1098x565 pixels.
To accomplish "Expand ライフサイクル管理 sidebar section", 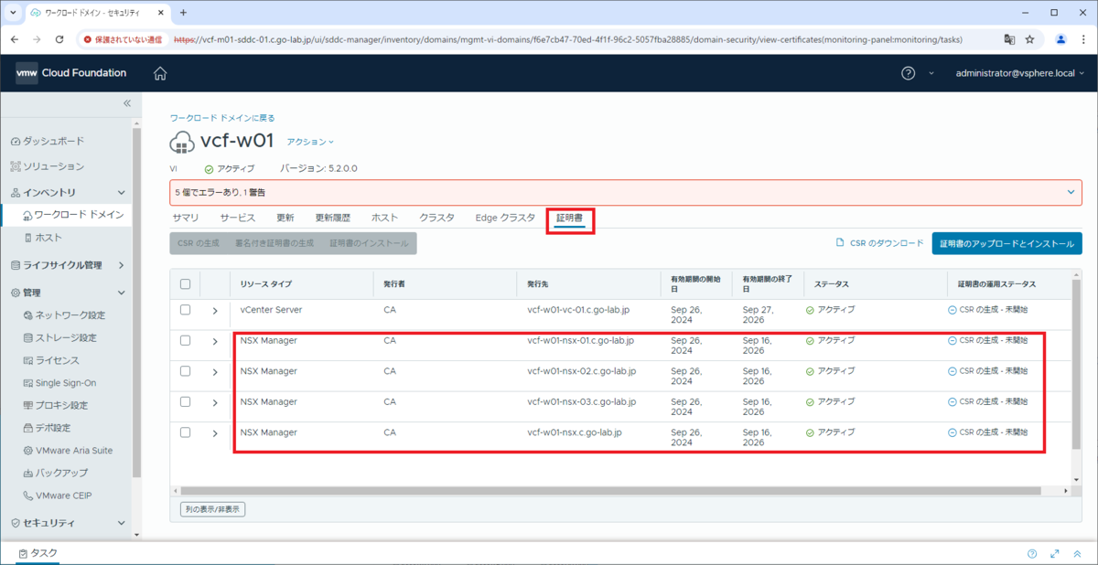I will pos(122,265).
